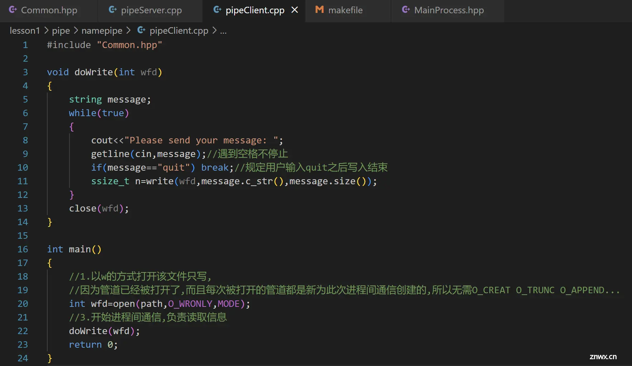Open namepipe breadcrumb folder
The height and width of the screenshot is (366, 632).
pos(102,31)
